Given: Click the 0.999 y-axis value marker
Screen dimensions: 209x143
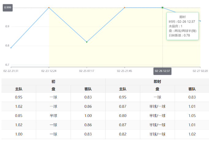Looking at the screenshot, I should point(7,8).
